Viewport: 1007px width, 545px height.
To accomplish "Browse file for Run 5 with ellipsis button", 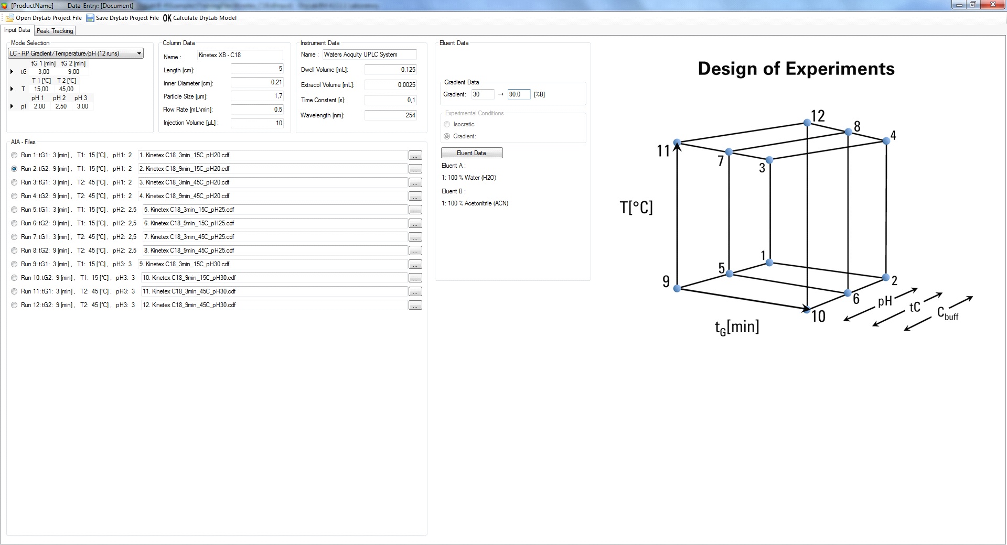I will pos(415,210).
